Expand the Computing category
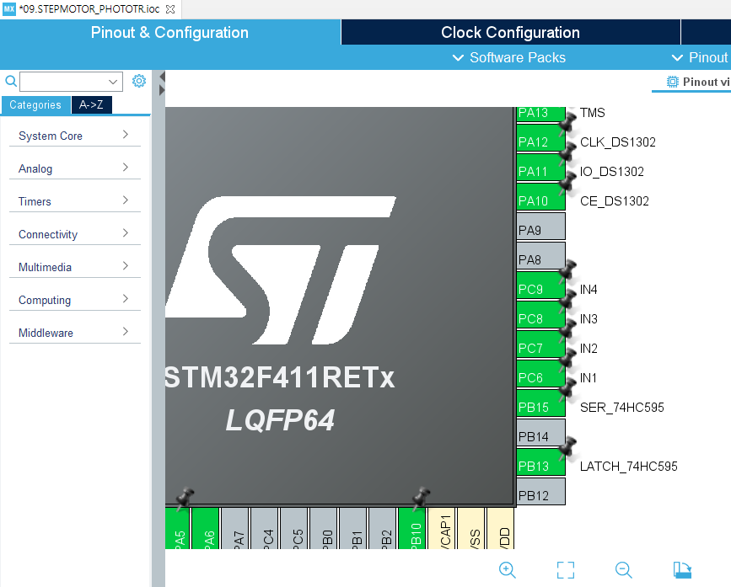This screenshot has width=731, height=587. (74, 299)
